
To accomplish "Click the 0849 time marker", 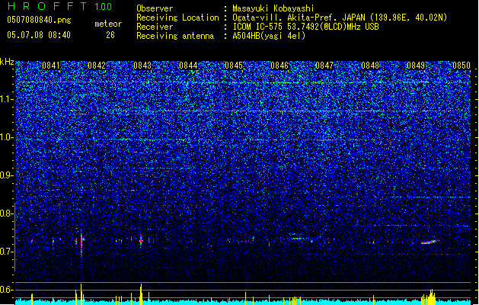I will (416, 66).
